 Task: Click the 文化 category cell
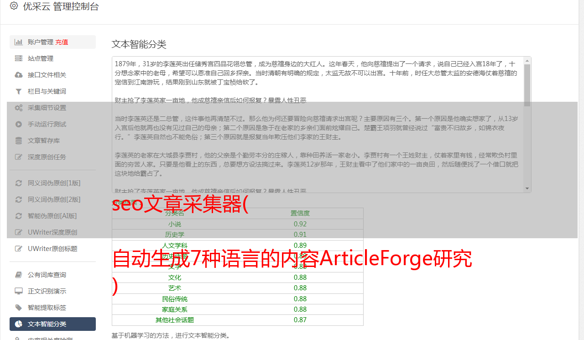click(175, 277)
